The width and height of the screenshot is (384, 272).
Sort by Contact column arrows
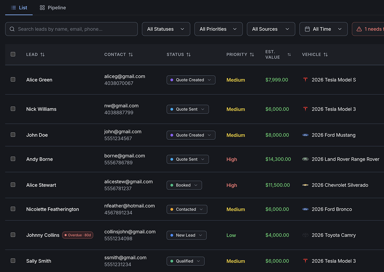[x=131, y=54]
